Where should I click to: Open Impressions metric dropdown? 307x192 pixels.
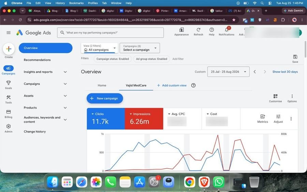pos(140,114)
